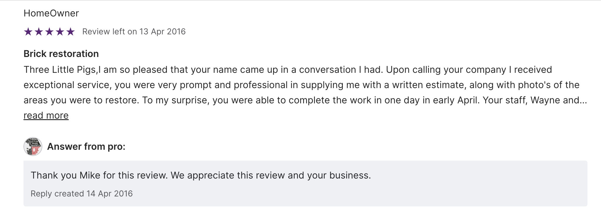The image size is (601, 212).
Task: Select the Brick restoration review title
Action: (x=61, y=54)
